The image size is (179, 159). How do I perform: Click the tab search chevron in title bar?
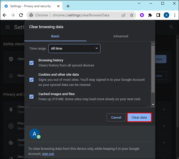139,4
